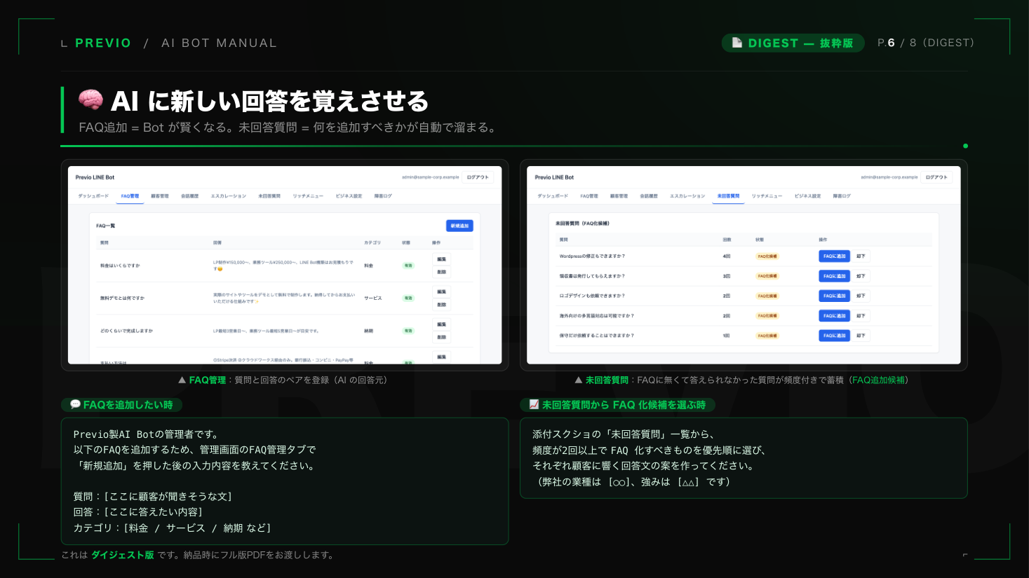The height and width of the screenshot is (578, 1029).
Task: Click the chart icon beside 未回答質問から FAQ 化候補を選ぶ時
Action: 534,404
